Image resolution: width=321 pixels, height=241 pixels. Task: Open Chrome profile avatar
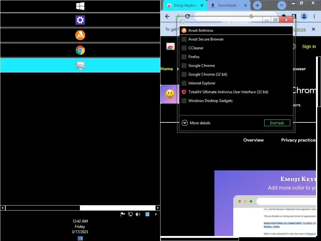(304, 16)
